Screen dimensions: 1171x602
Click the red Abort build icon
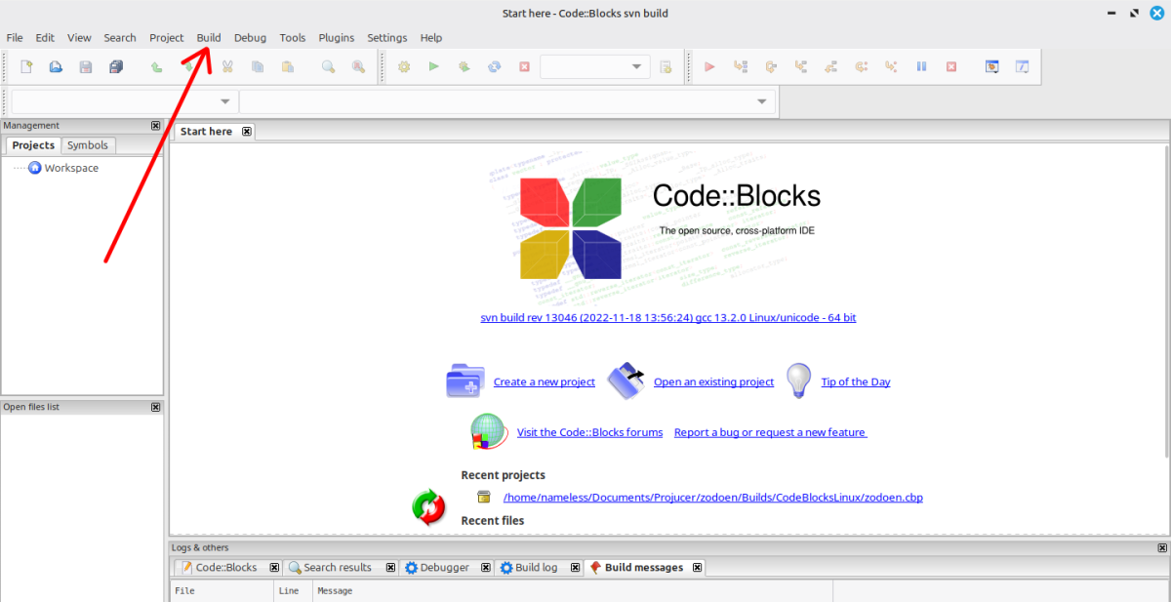pos(524,67)
